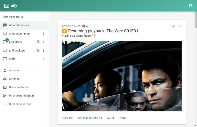Open the announcements topic
The width and height of the screenshot is (197, 127).
pyautogui.click(x=24, y=34)
